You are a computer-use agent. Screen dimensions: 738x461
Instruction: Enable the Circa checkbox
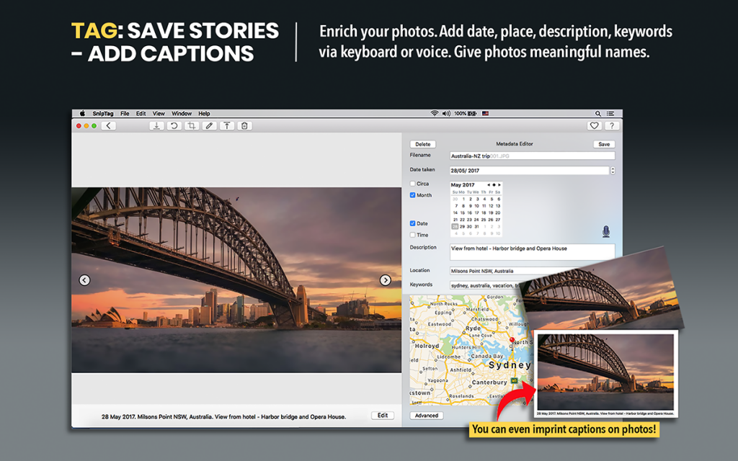tap(412, 184)
